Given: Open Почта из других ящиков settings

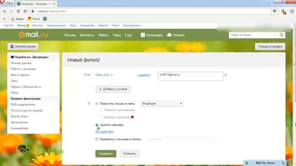Looking at the screenshot, I should tap(26, 111).
